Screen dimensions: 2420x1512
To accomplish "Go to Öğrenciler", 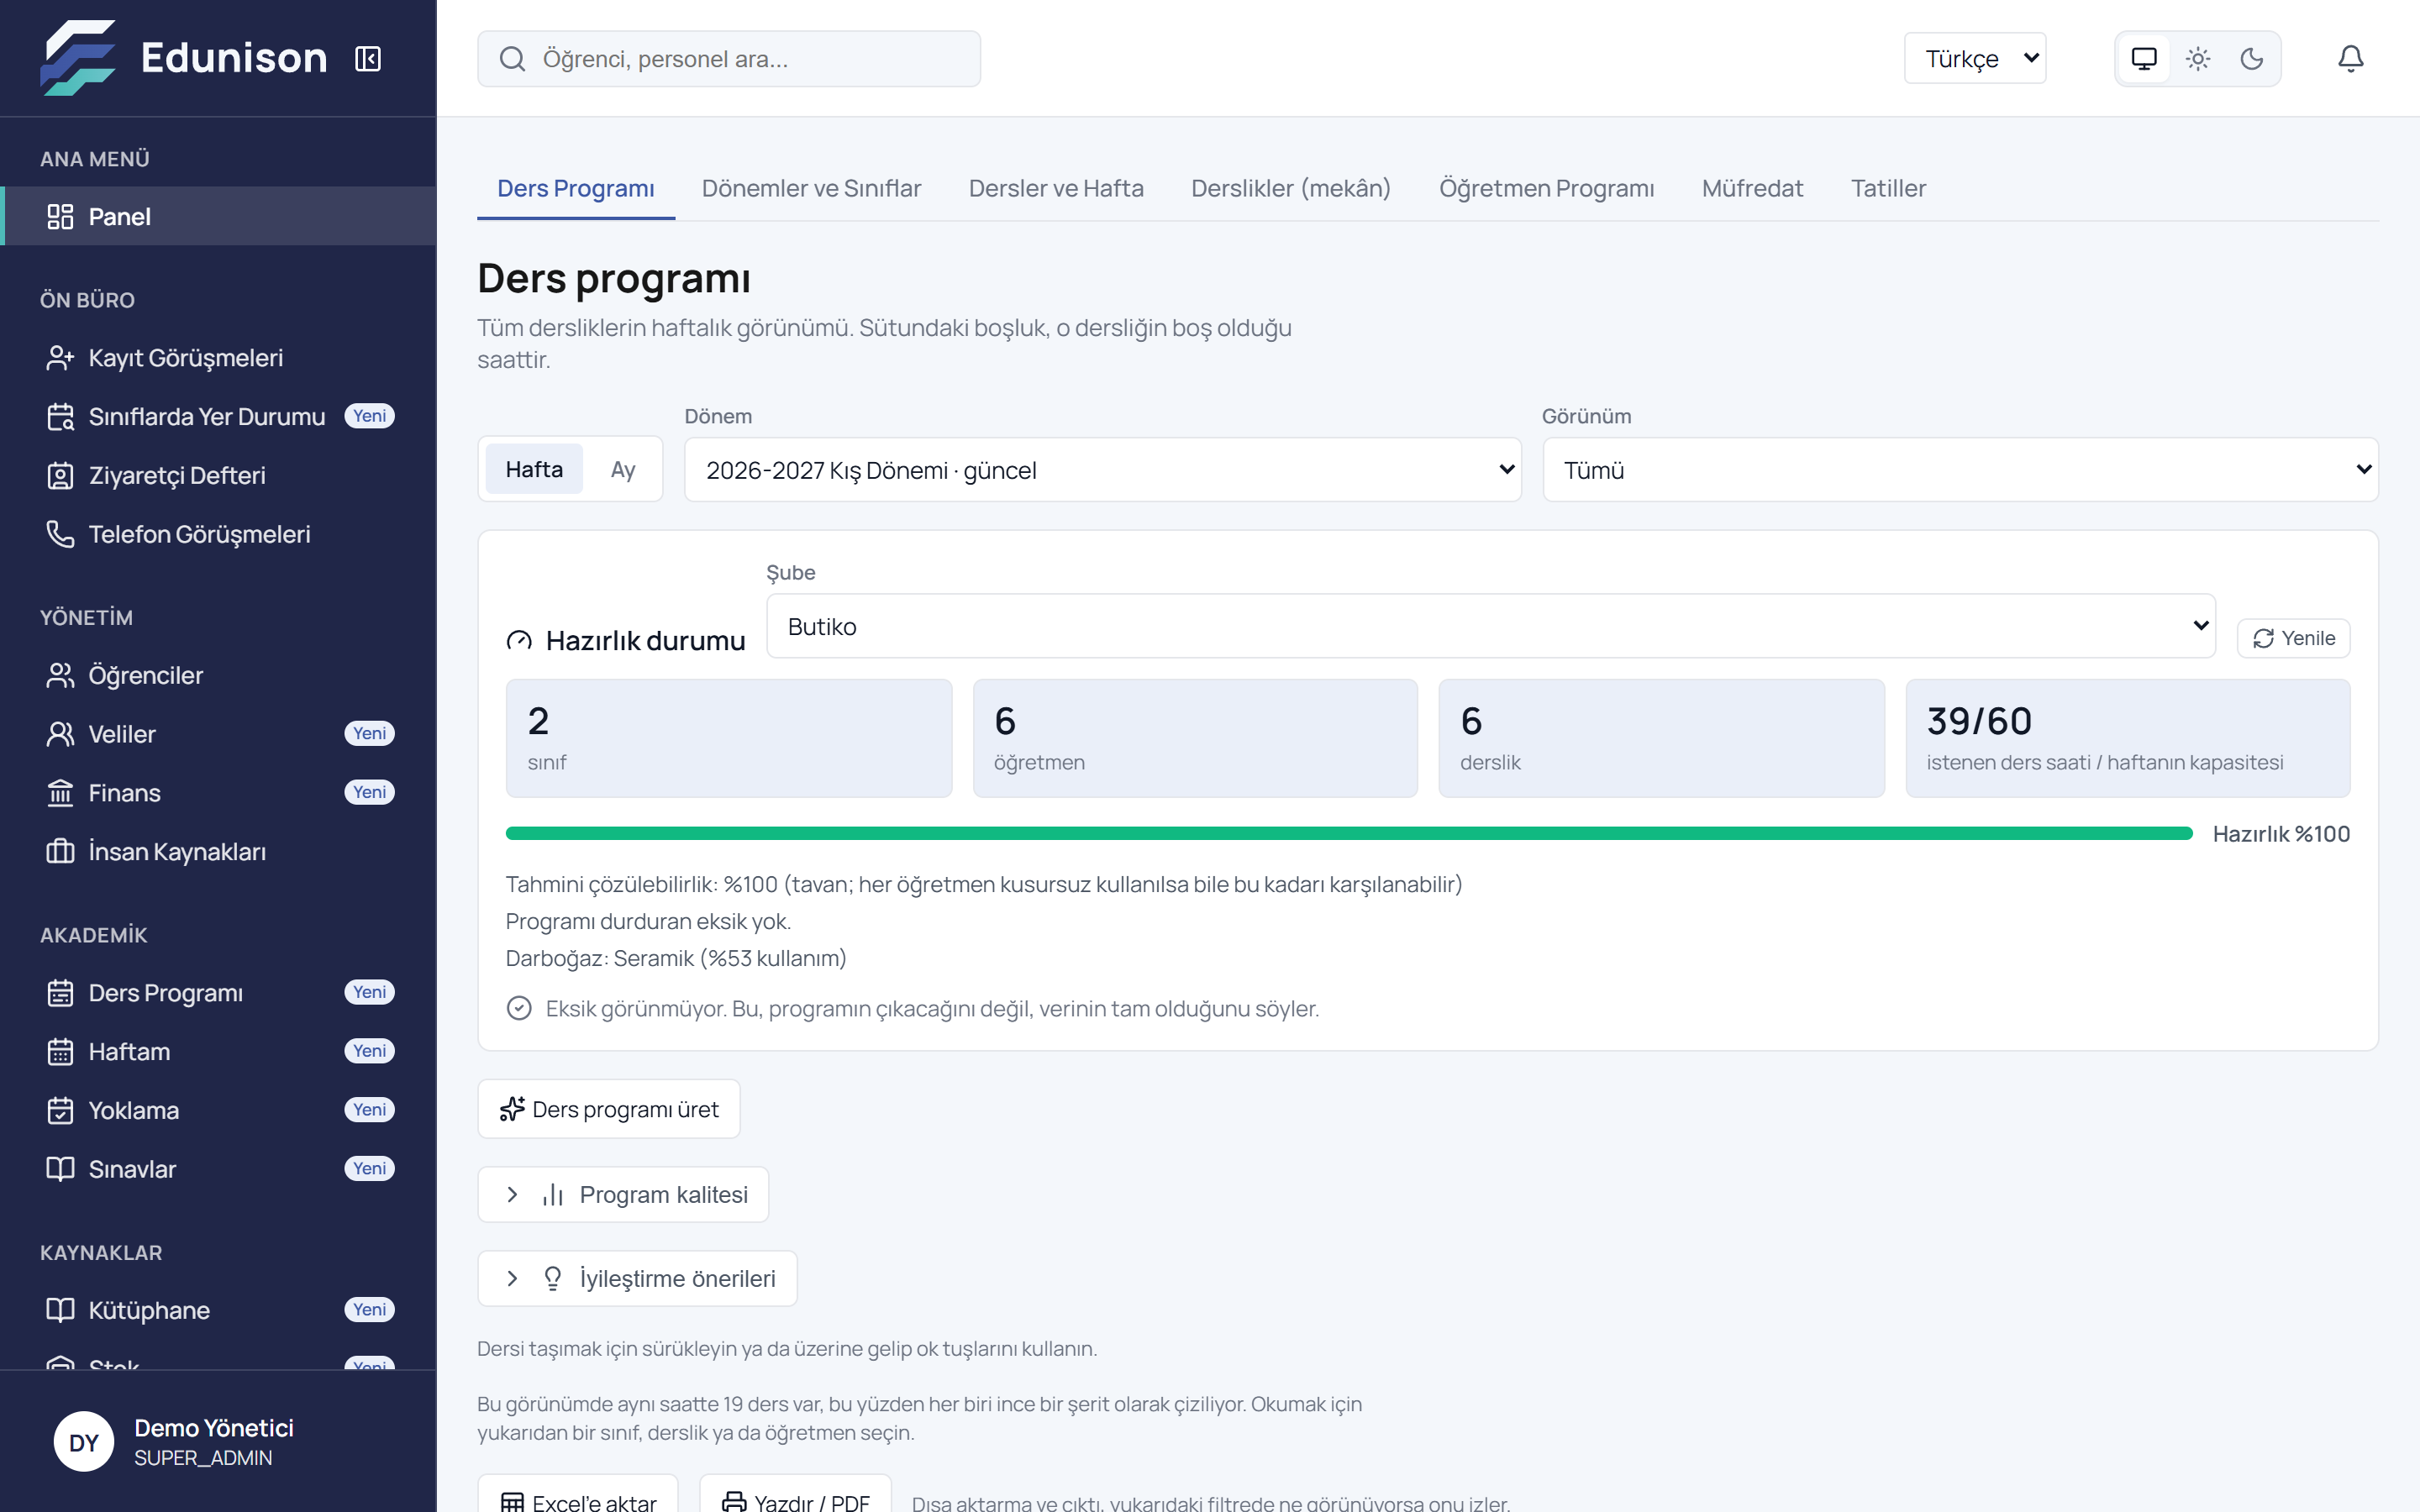I will (x=219, y=675).
